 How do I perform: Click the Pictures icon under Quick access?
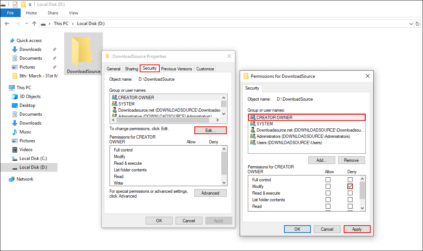pos(15,67)
